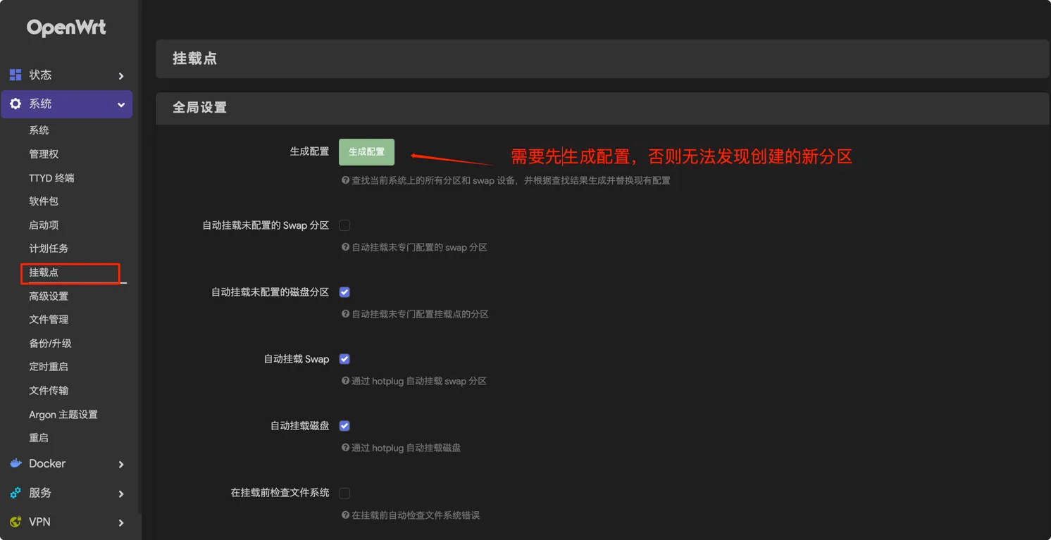
Task: Open the 计划任务 page
Action: pos(49,249)
